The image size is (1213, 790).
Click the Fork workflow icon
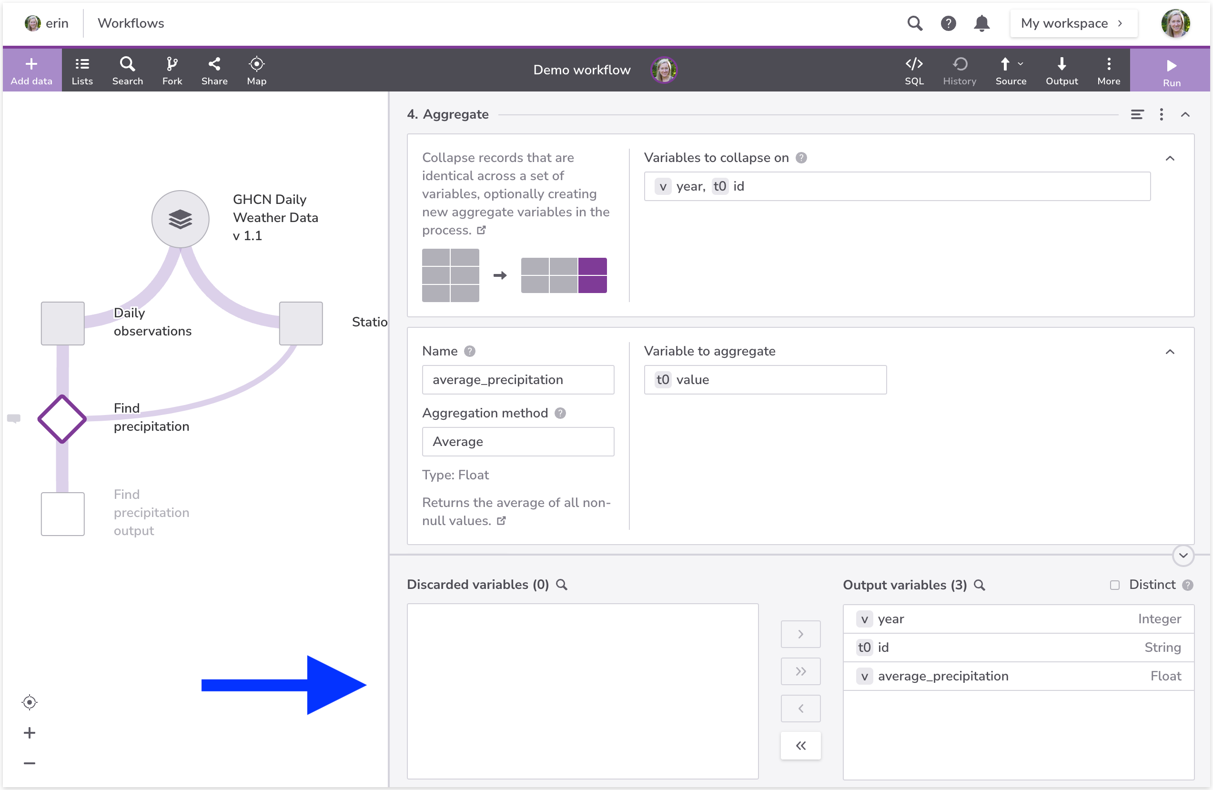[172, 70]
